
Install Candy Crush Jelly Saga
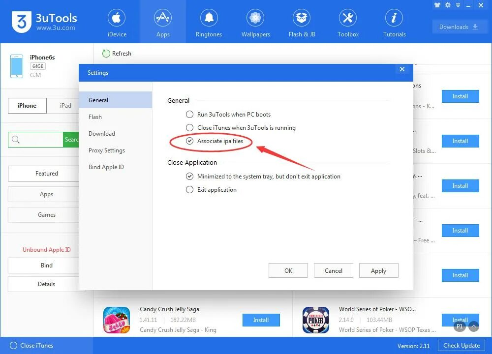point(261,320)
